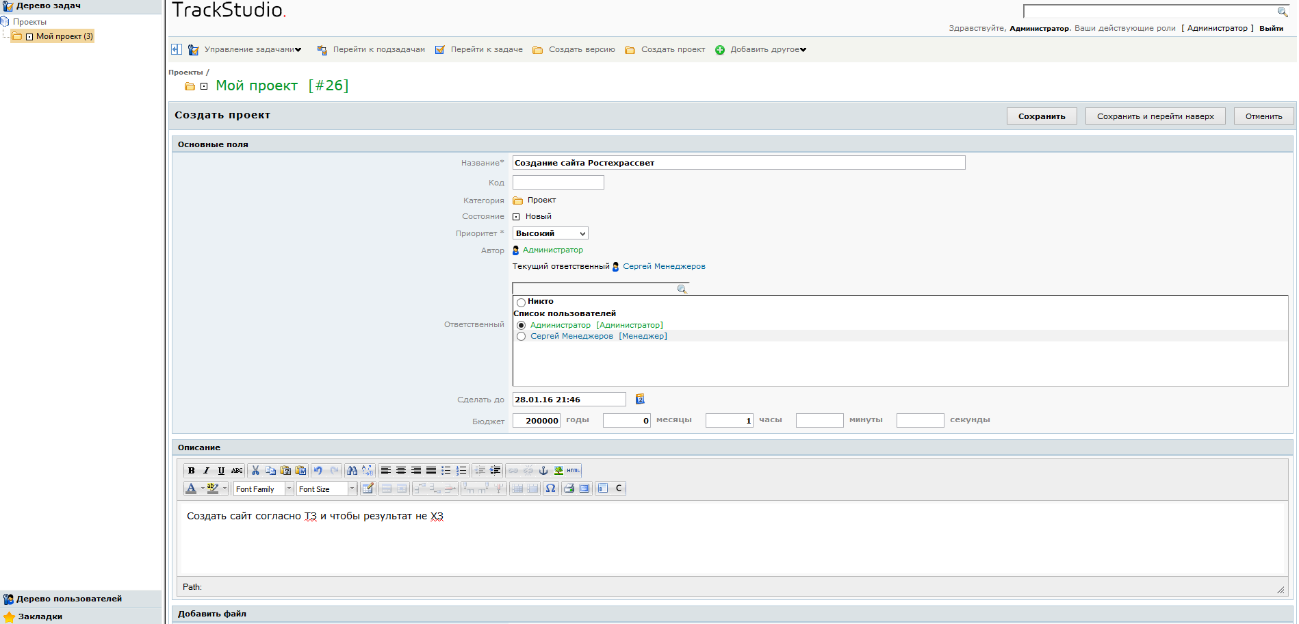Apply italic formatting in the description editor
The image size is (1299, 624).
coord(206,471)
